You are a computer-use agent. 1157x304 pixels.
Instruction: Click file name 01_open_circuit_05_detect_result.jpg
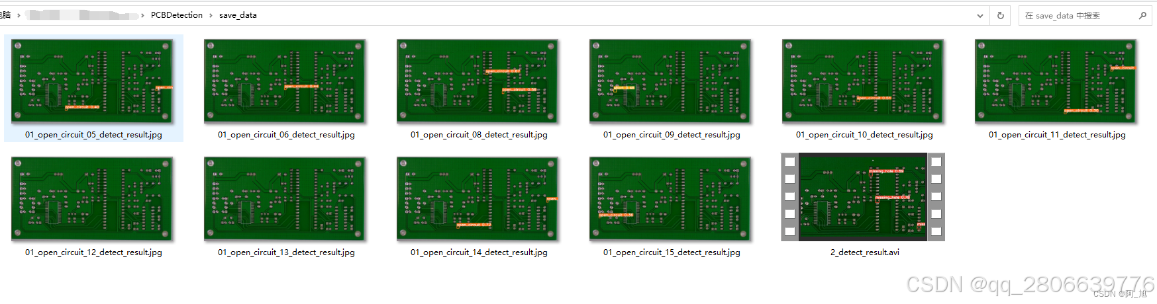(93, 135)
